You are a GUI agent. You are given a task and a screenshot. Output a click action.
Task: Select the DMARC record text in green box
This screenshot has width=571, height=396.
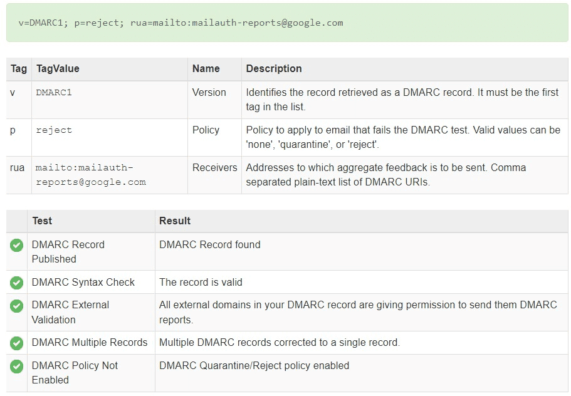pos(181,23)
